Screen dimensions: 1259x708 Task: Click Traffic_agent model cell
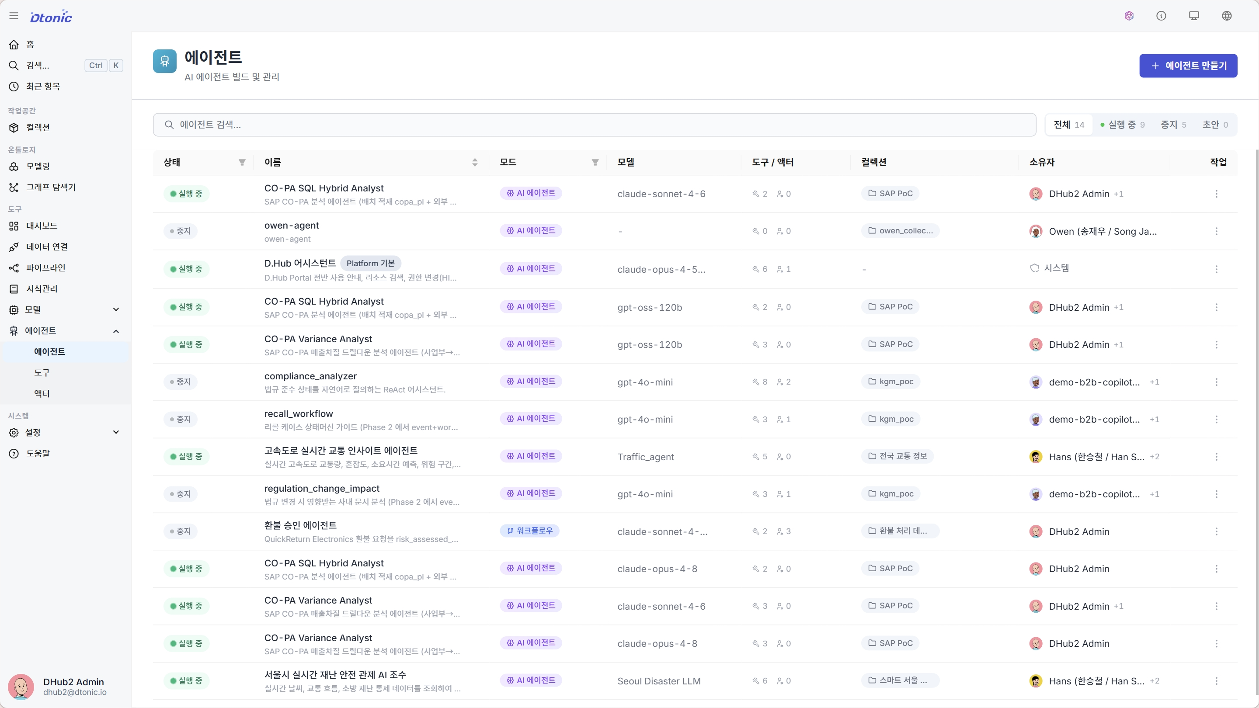click(645, 457)
